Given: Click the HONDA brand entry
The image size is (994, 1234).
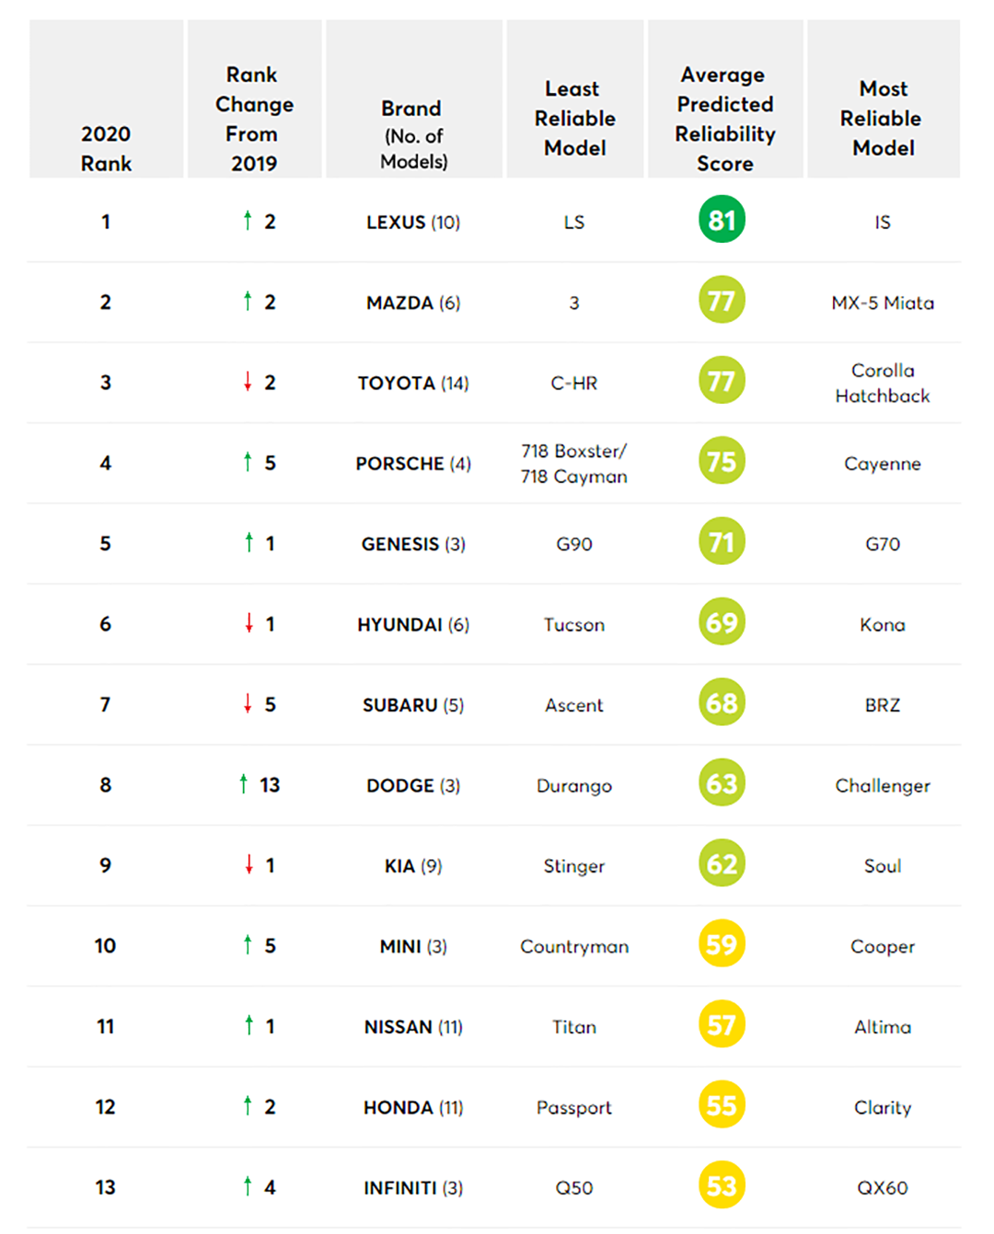Looking at the screenshot, I should (x=398, y=1108).
